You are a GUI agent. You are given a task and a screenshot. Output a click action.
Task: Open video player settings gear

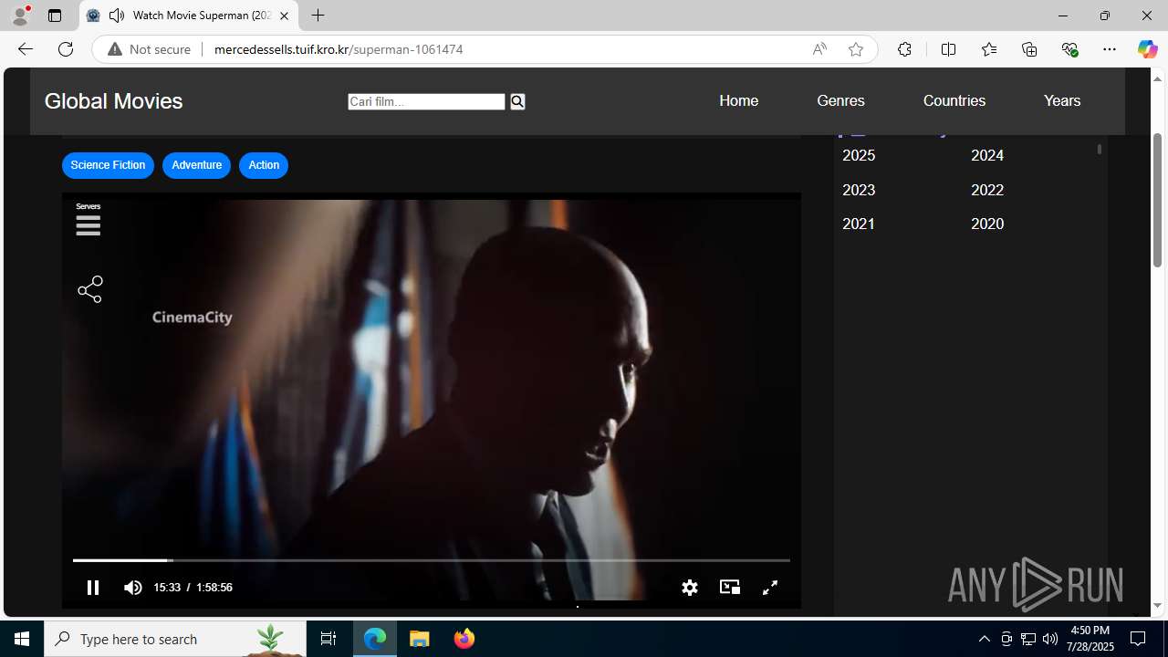pos(690,588)
